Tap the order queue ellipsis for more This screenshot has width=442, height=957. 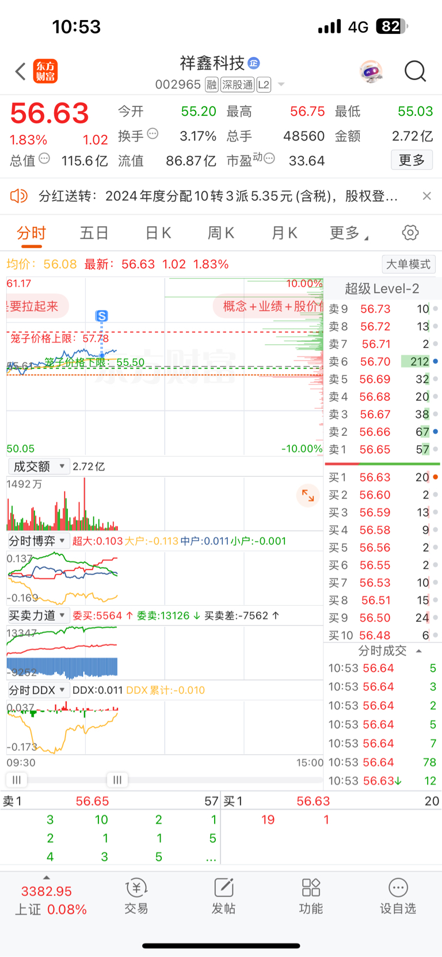click(211, 858)
